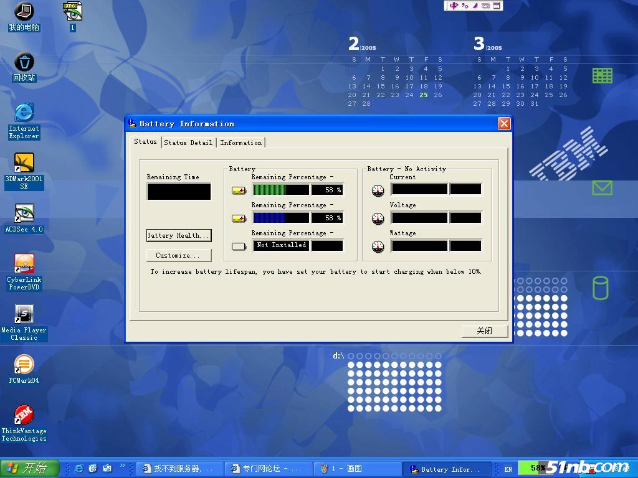Click the green main battery percentage bar

[x=280, y=190]
